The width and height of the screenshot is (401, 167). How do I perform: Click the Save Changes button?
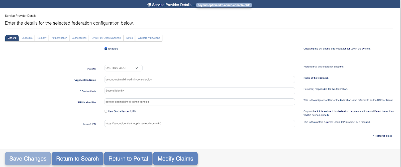28,159
